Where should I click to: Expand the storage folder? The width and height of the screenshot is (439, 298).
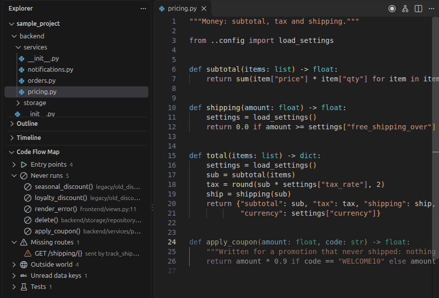18,103
